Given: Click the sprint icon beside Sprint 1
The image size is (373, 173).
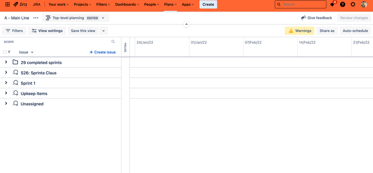Looking at the screenshot, I should [x=15, y=83].
